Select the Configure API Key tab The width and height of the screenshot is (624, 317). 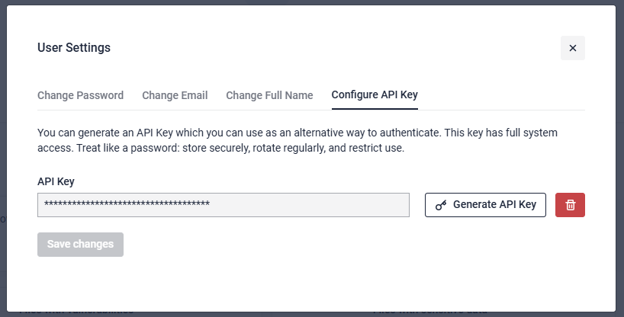click(x=375, y=95)
